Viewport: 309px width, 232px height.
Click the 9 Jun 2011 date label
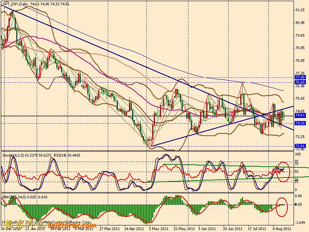coord(207,229)
